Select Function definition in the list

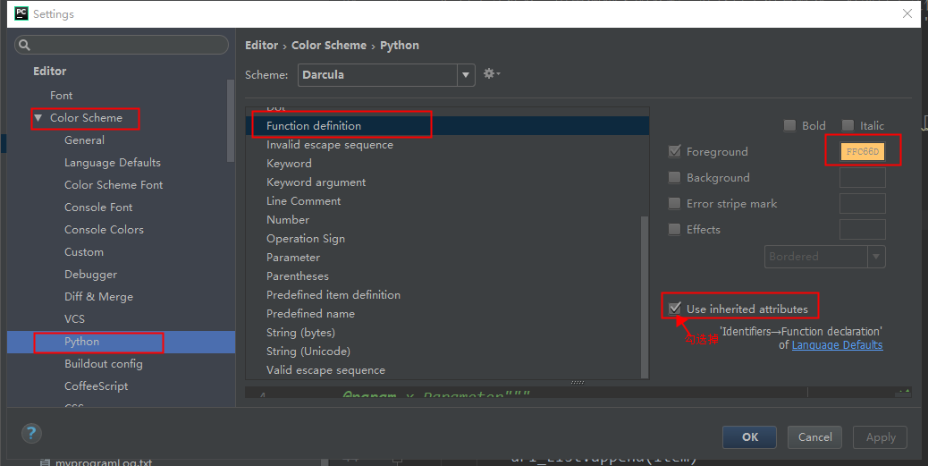click(x=447, y=125)
